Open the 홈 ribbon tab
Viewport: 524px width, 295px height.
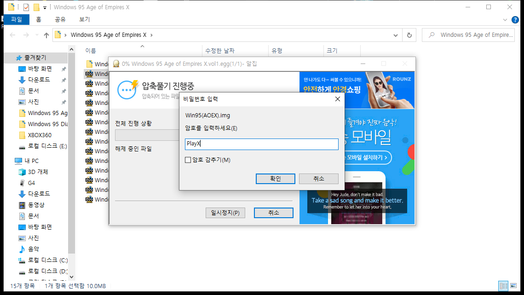pos(39,19)
